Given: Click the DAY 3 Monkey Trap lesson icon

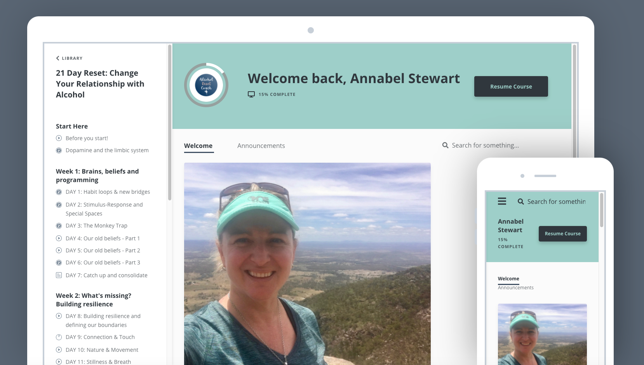Looking at the screenshot, I should (59, 226).
